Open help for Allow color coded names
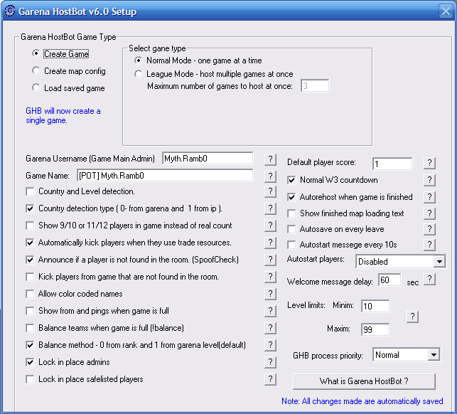The image size is (457, 414). click(271, 294)
